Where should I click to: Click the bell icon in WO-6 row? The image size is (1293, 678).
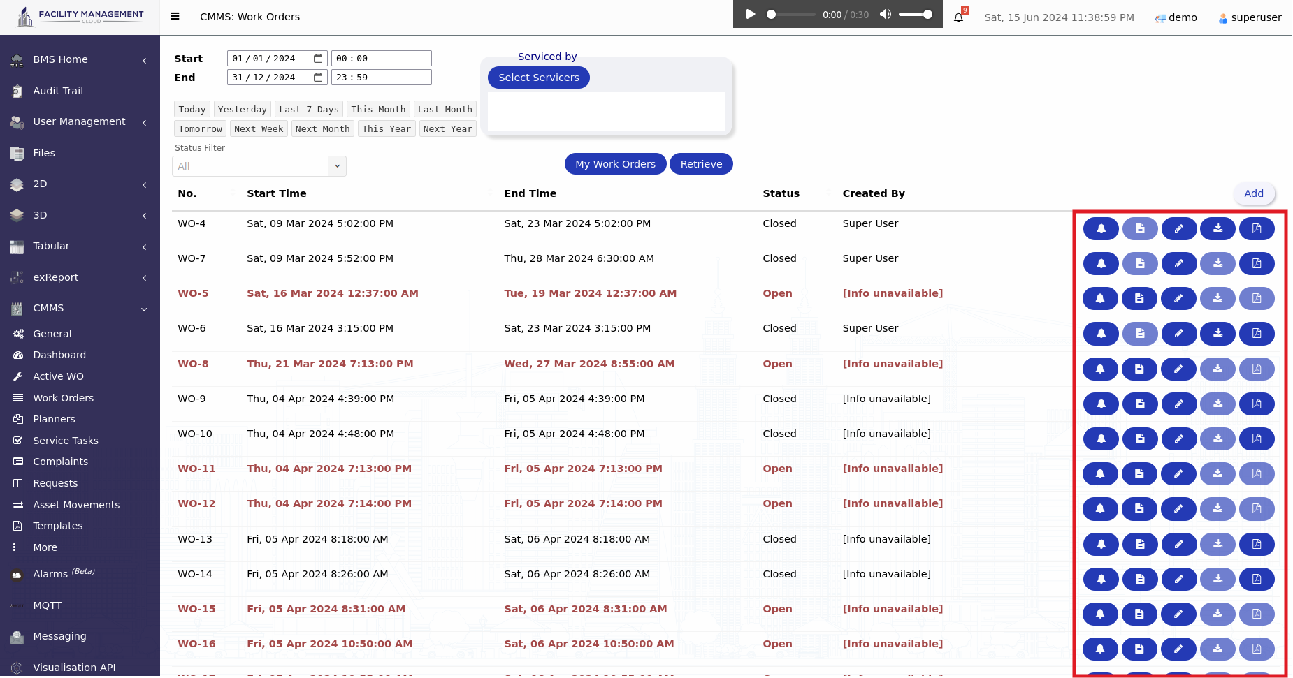click(x=1101, y=333)
